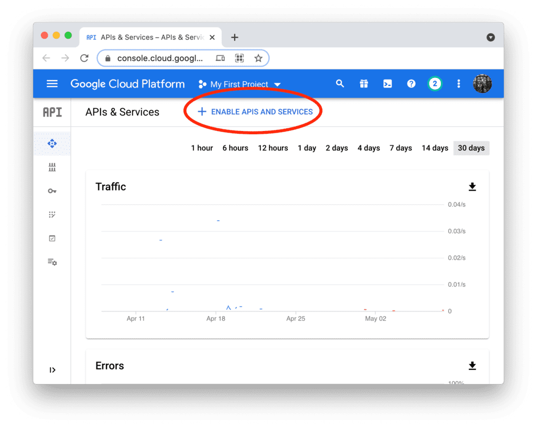Click the browser forward arrow

click(65, 58)
